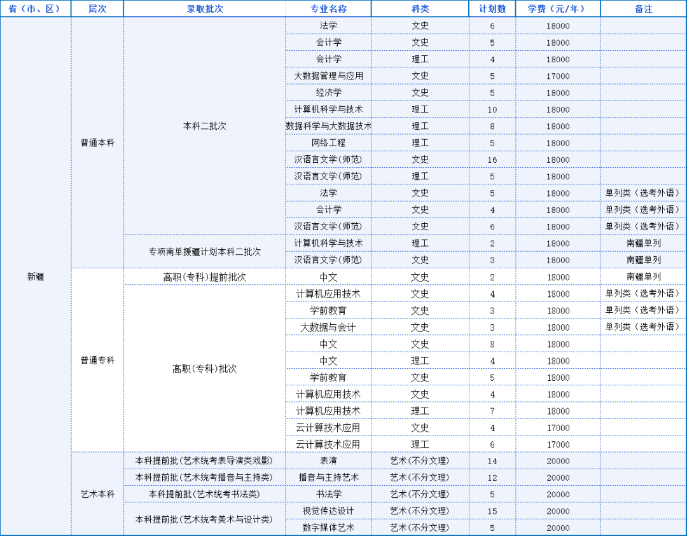Select the 科类 column header

tap(420, 8)
